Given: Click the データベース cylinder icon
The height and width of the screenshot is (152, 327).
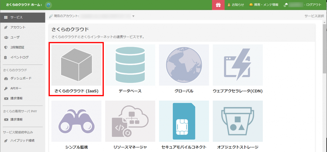Looking at the screenshot, I should pos(130,65).
